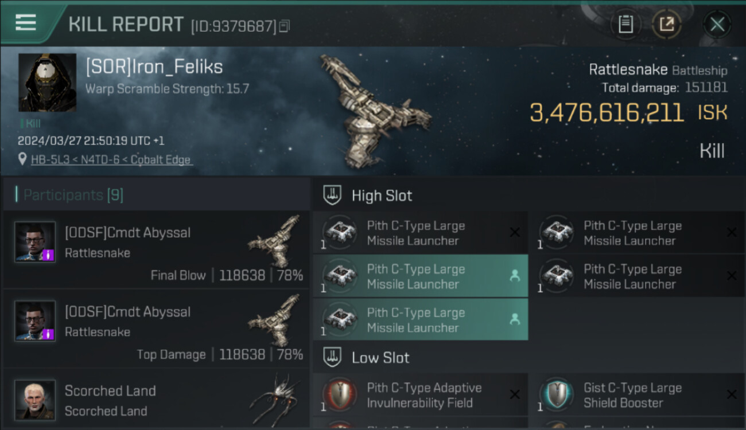The image size is (746, 430).
Task: Click the person icon on the highlighted launcher in the third row
Action: (x=515, y=319)
